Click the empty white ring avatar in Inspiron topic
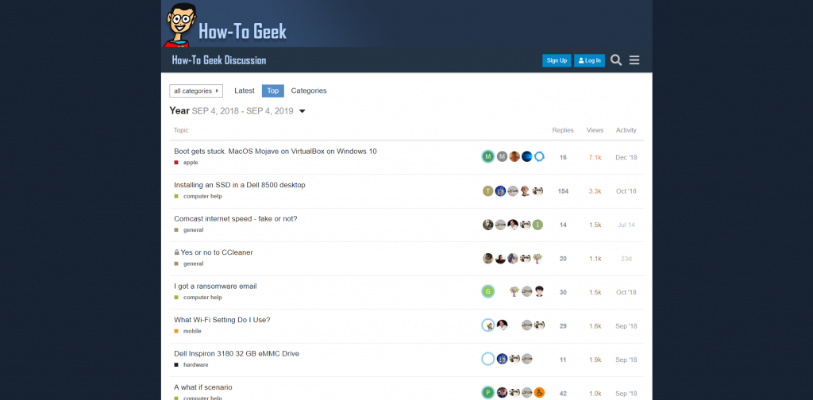This screenshot has height=400, width=813. 487,359
